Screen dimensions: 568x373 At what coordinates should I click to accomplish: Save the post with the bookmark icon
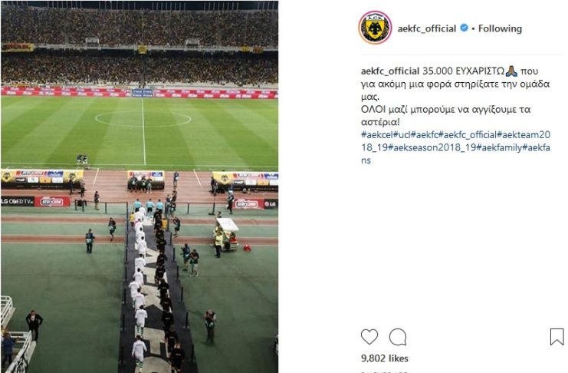pos(557,337)
